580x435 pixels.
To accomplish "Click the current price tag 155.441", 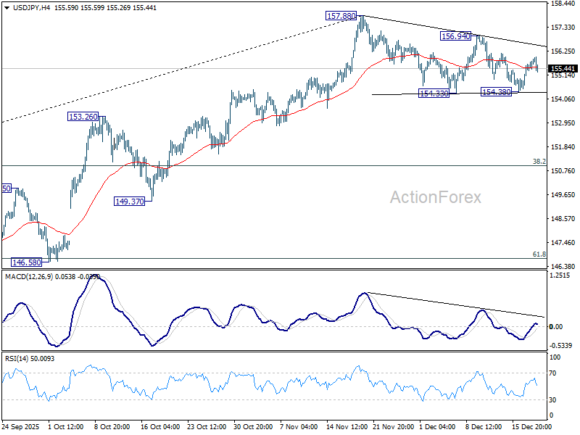I will click(563, 68).
